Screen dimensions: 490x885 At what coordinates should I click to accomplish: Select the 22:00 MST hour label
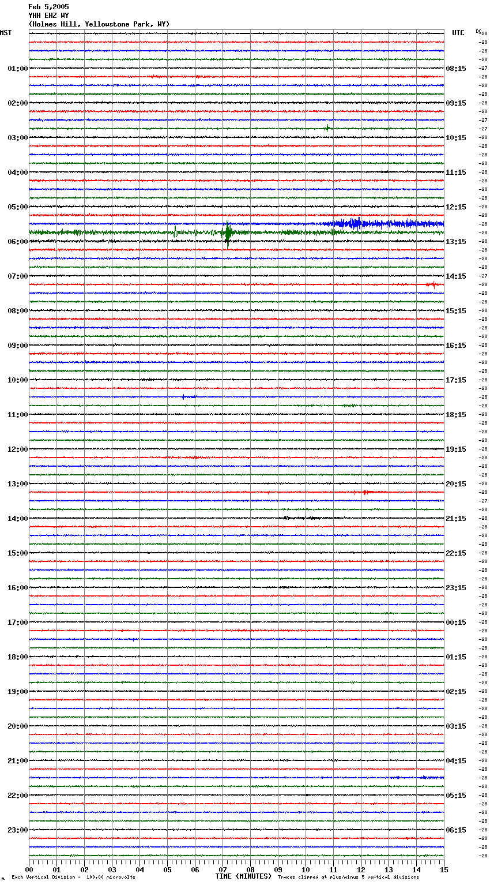click(18, 796)
